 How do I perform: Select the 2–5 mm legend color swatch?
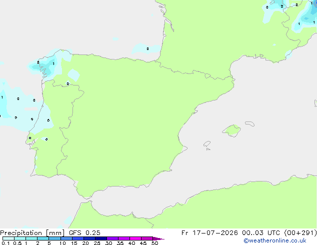click(43, 238)
